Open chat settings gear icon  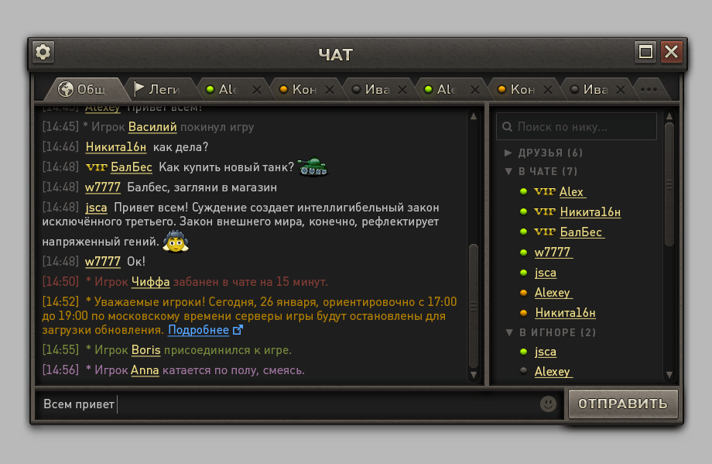tap(43, 52)
